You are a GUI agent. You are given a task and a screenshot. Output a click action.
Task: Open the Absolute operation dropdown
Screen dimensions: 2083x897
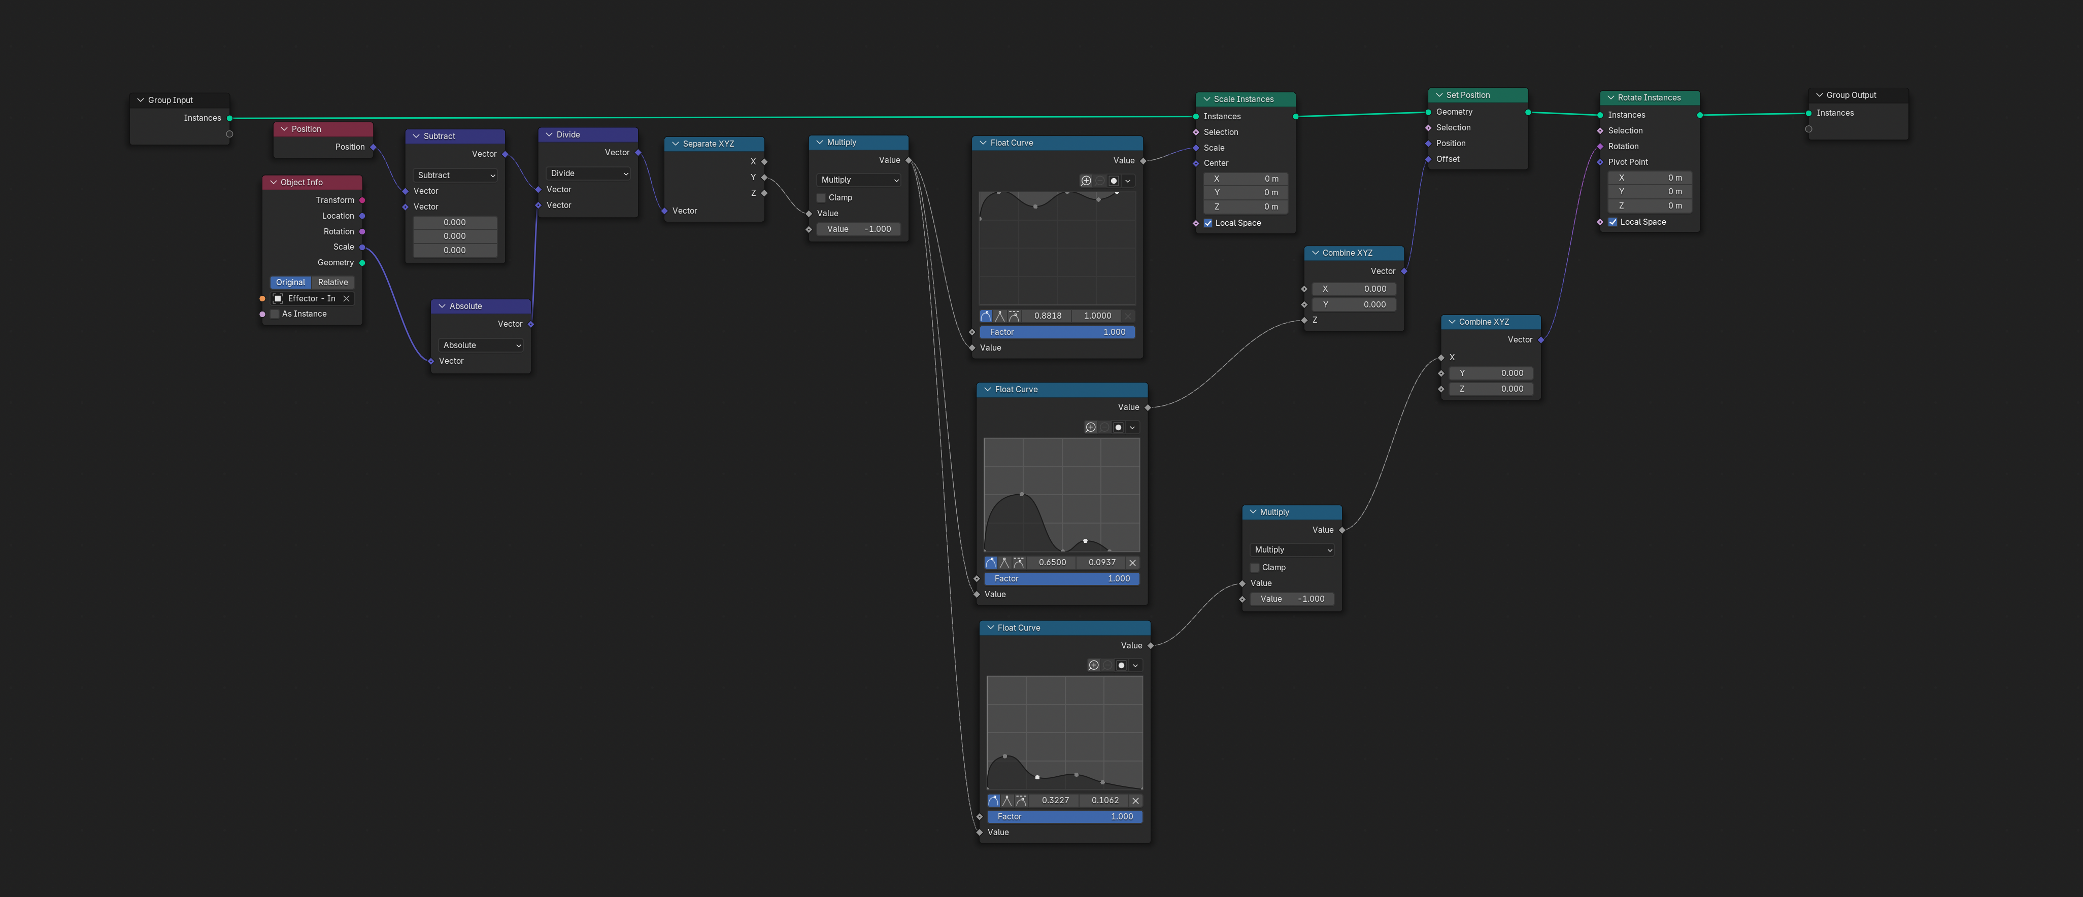pos(481,346)
